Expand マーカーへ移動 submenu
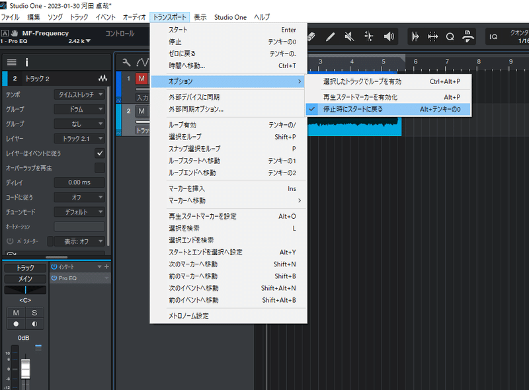529x390 pixels. [228, 200]
